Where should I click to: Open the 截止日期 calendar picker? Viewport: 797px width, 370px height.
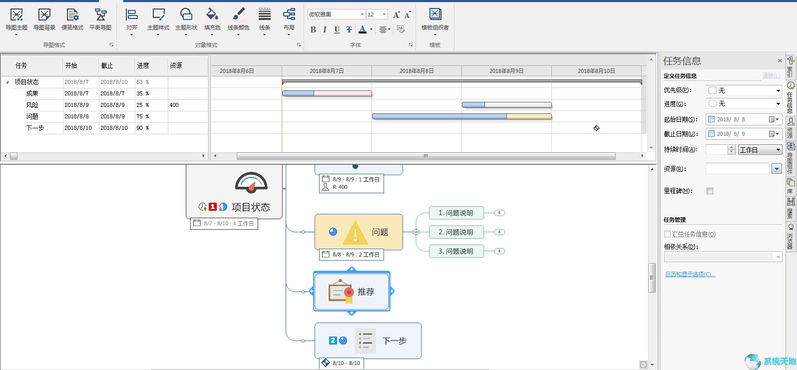tap(774, 134)
